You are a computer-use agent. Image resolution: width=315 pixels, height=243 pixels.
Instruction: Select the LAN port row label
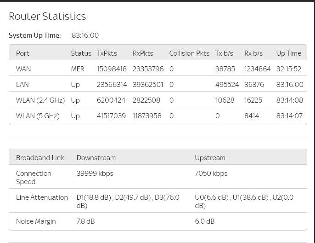click(22, 85)
